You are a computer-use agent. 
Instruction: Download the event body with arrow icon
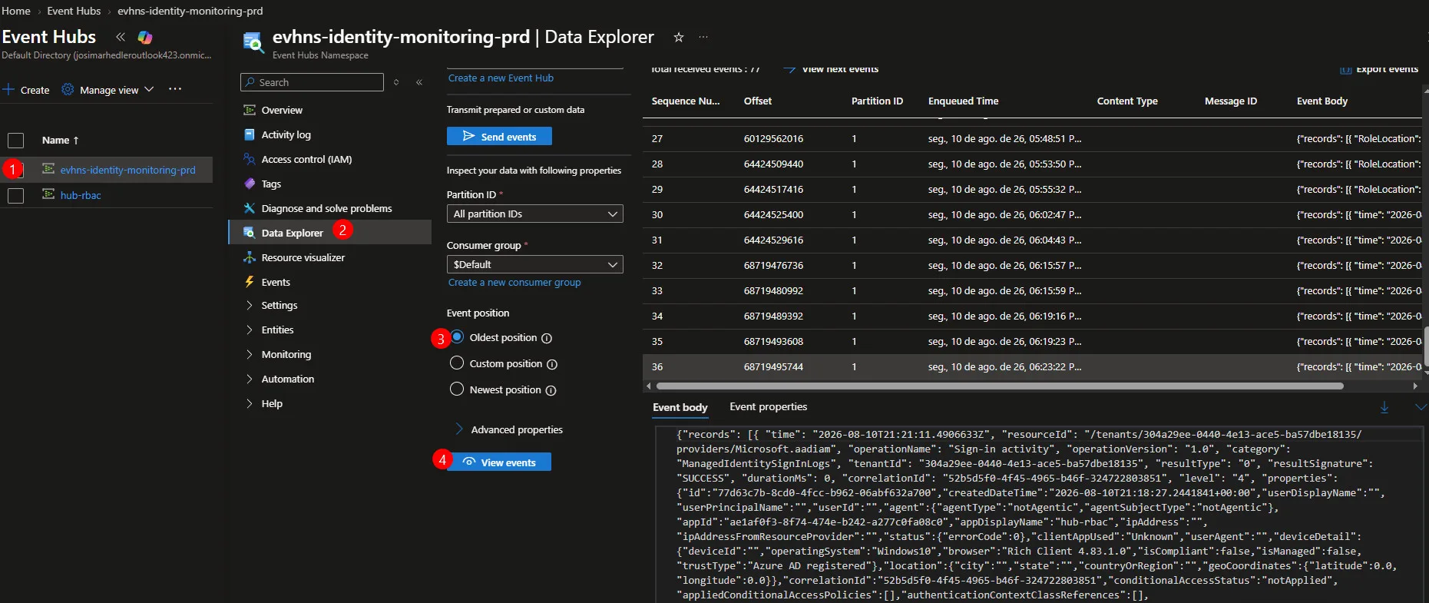point(1384,407)
